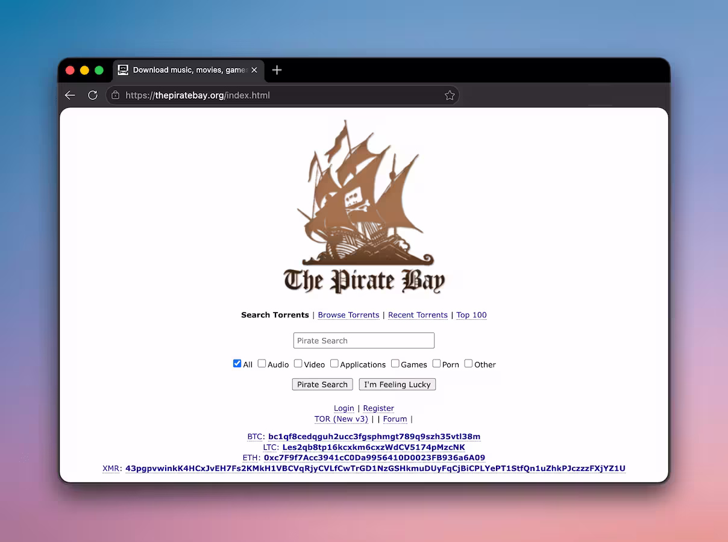Click the BTC label link
This screenshot has height=542, width=728.
(255, 437)
